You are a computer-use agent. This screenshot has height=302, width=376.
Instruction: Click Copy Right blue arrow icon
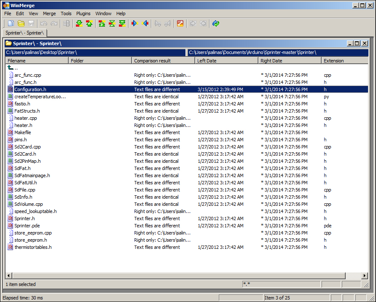click(135, 24)
